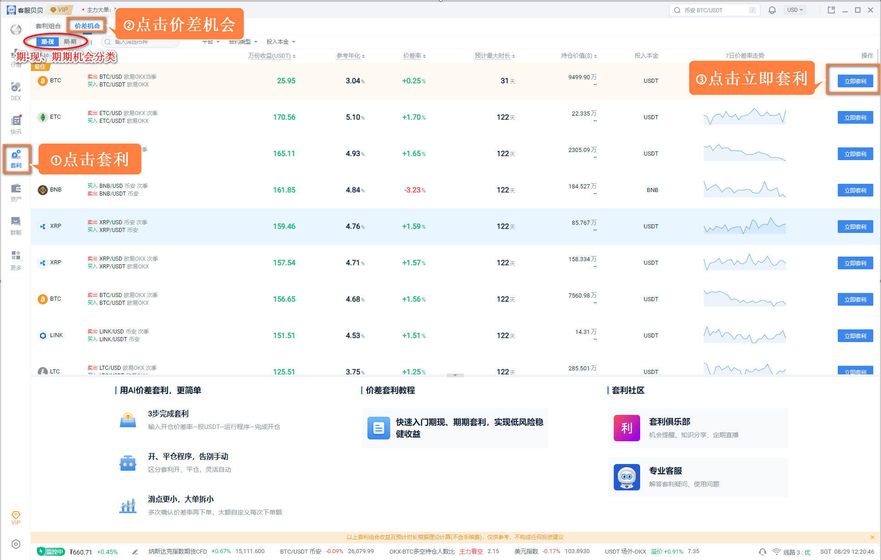Click the edit pencil icon in status bar
The width and height of the screenshot is (881, 560).
coord(135,552)
